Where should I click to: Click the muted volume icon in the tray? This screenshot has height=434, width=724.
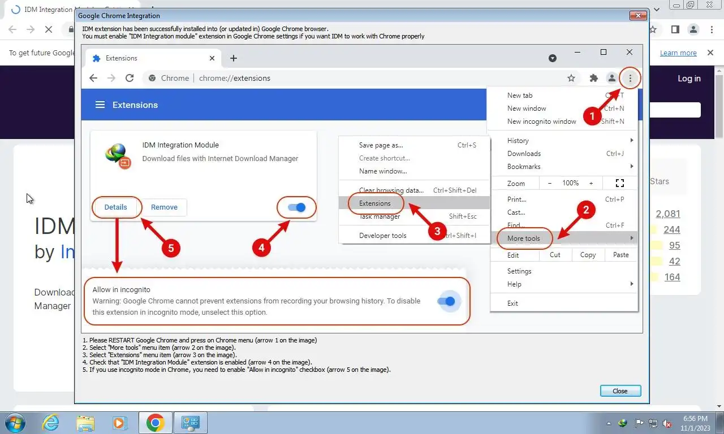[667, 423]
